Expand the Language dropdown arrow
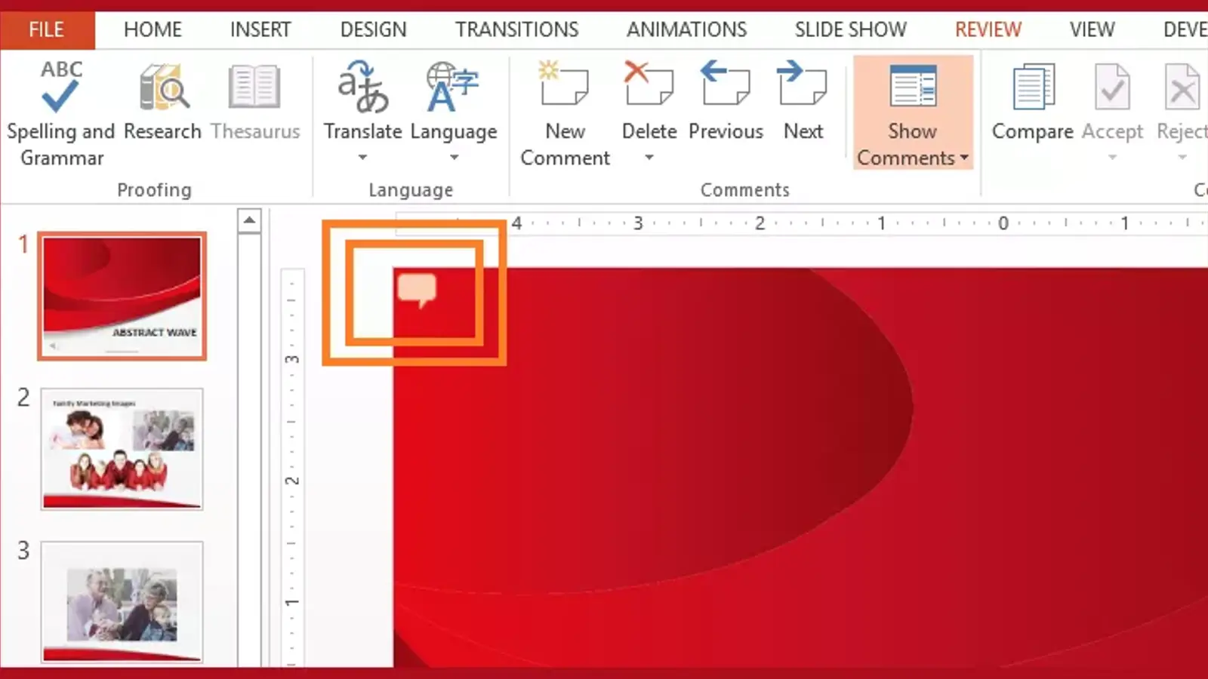1208x679 pixels. coord(454,158)
